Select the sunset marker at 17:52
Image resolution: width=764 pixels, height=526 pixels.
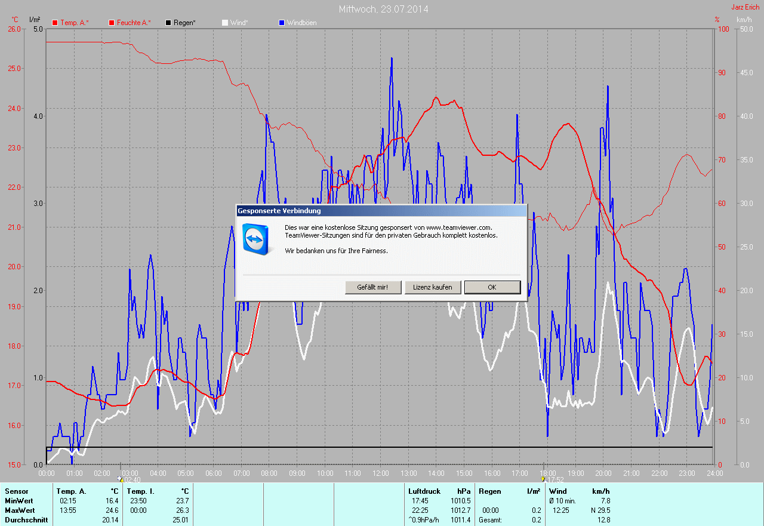click(x=543, y=478)
